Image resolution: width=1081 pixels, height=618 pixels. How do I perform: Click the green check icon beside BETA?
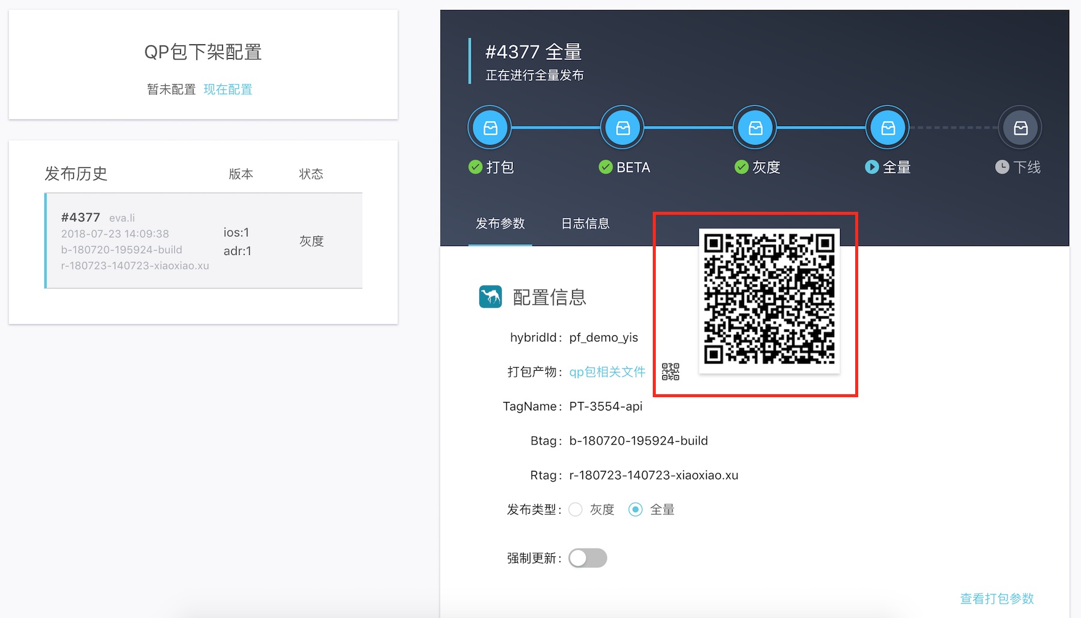(605, 167)
